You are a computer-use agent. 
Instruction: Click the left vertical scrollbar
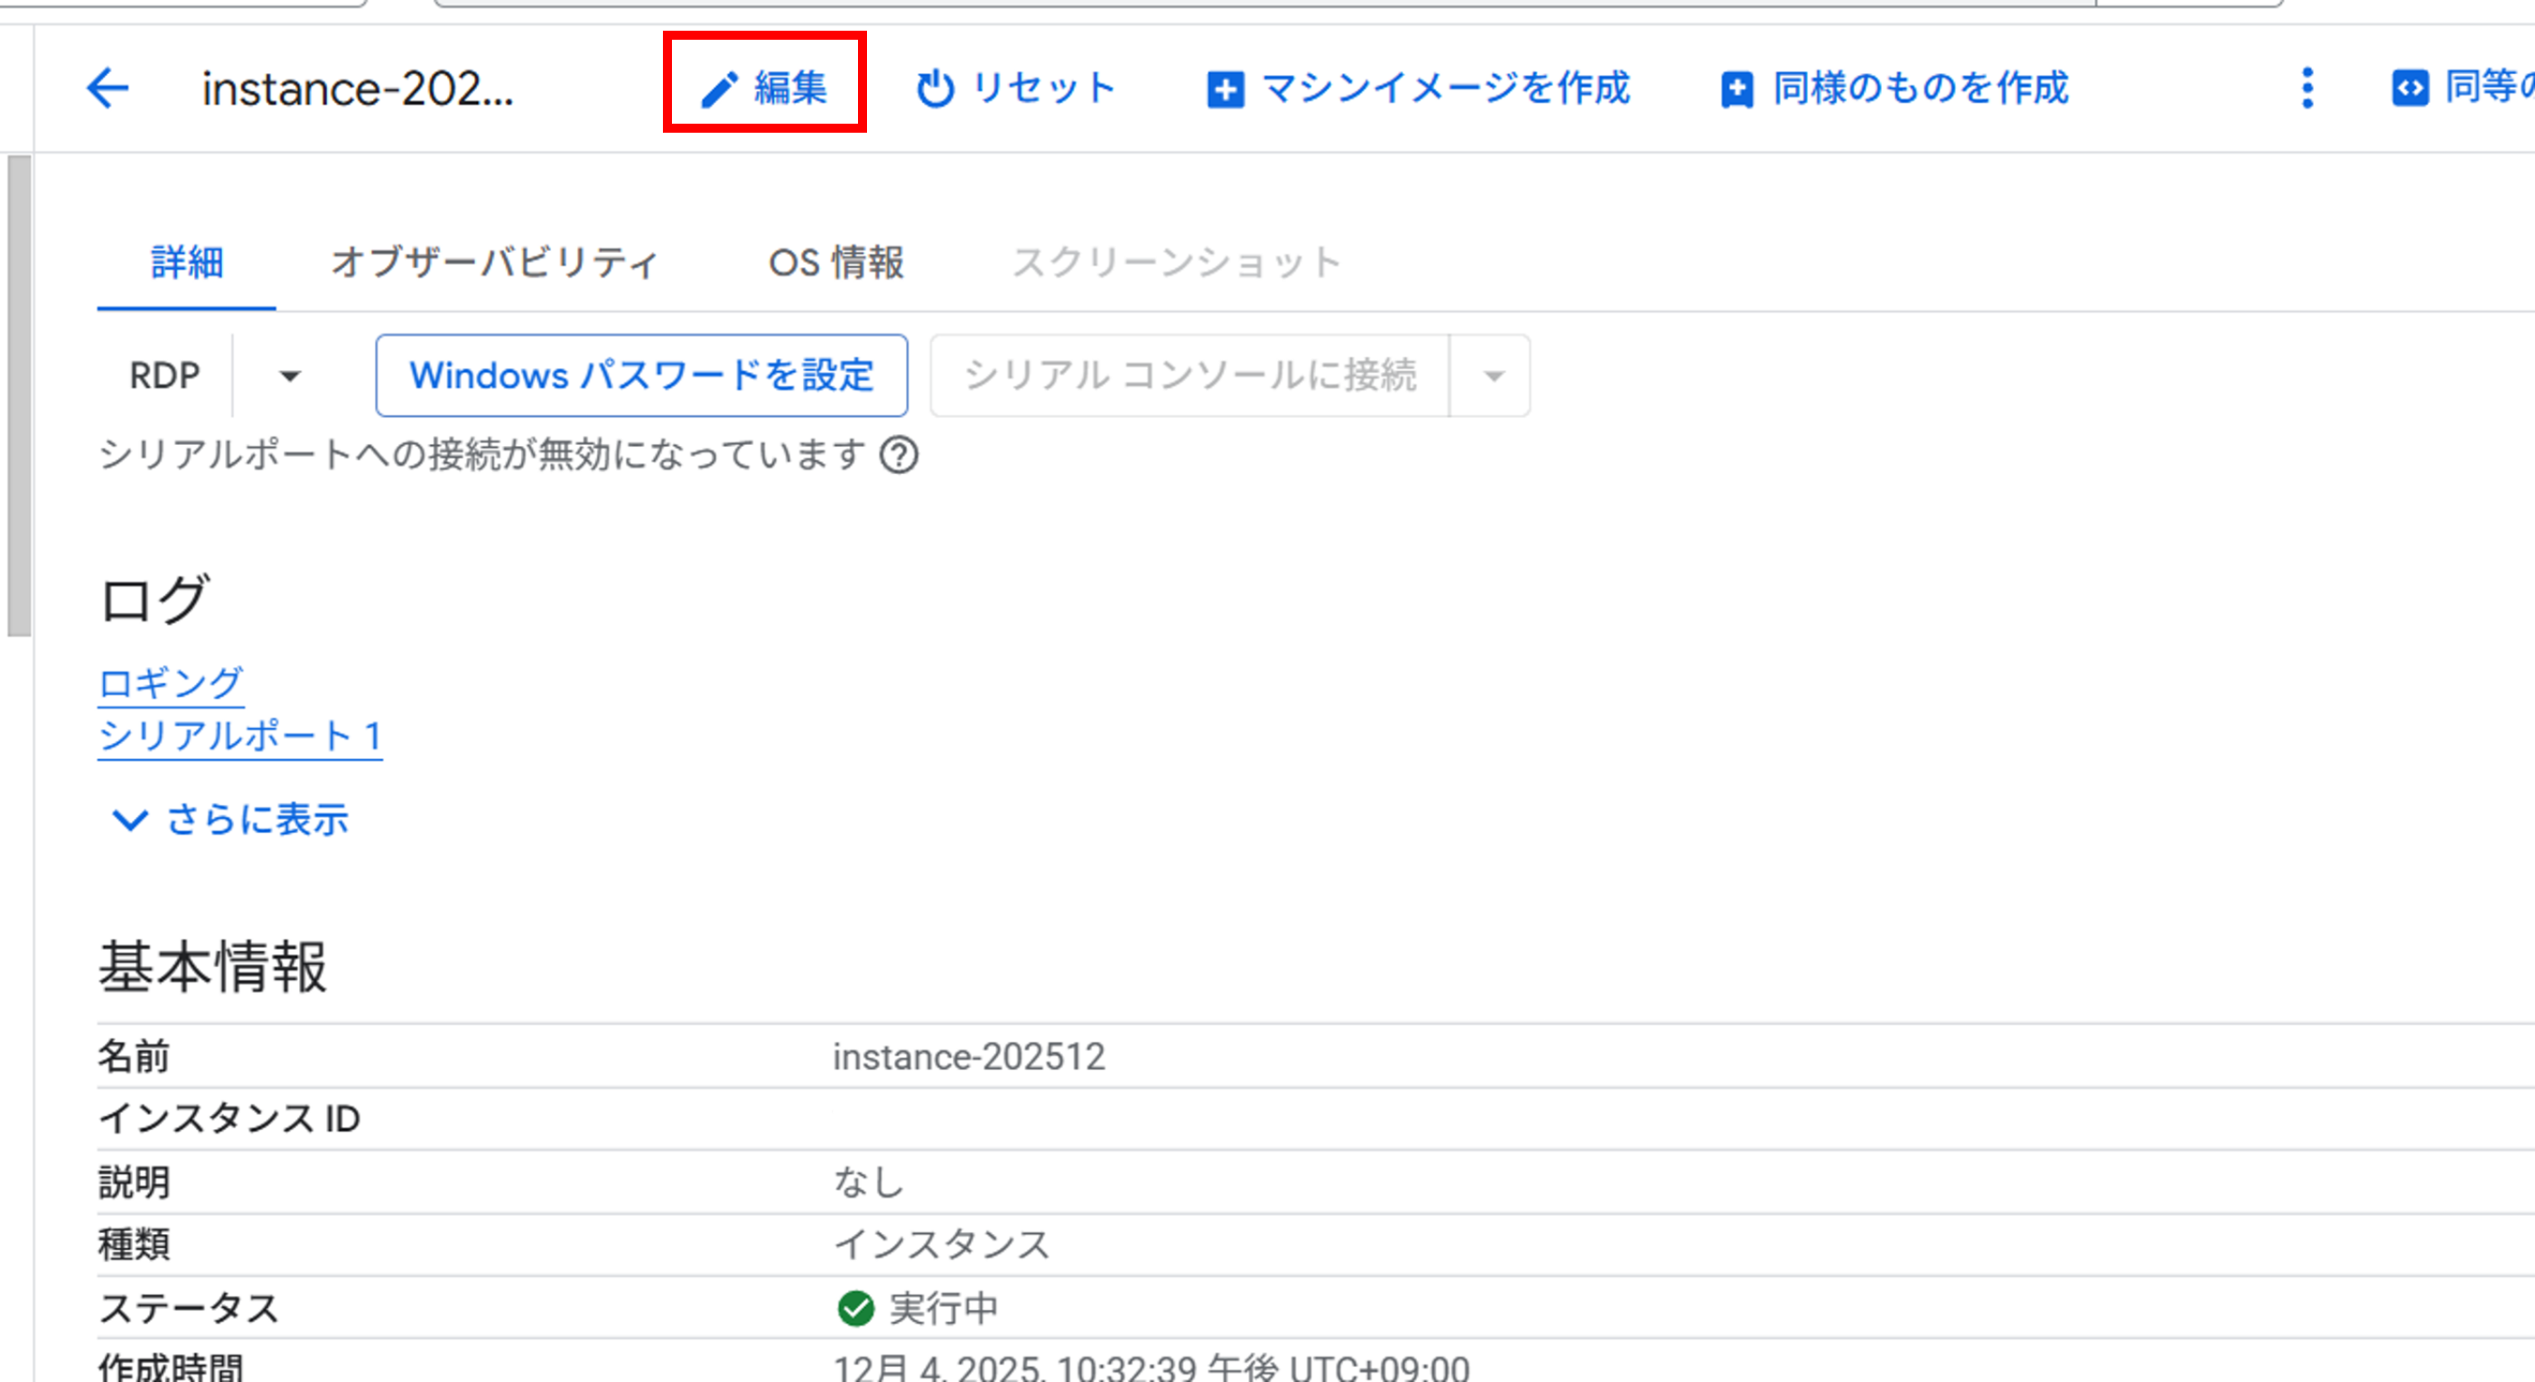pos(19,395)
